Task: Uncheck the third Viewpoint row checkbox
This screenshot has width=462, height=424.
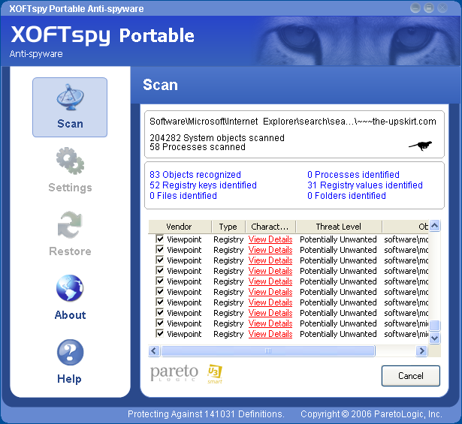Action: coord(160,260)
